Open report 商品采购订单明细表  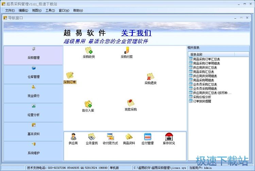coord(205,63)
